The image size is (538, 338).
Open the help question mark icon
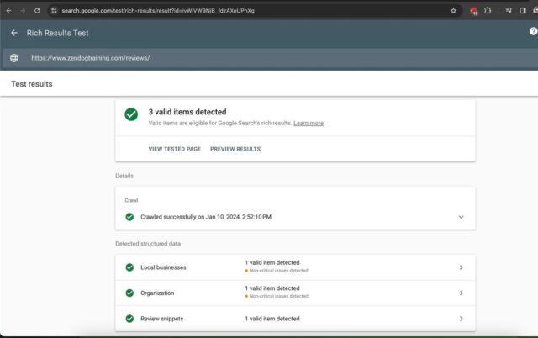(x=533, y=32)
